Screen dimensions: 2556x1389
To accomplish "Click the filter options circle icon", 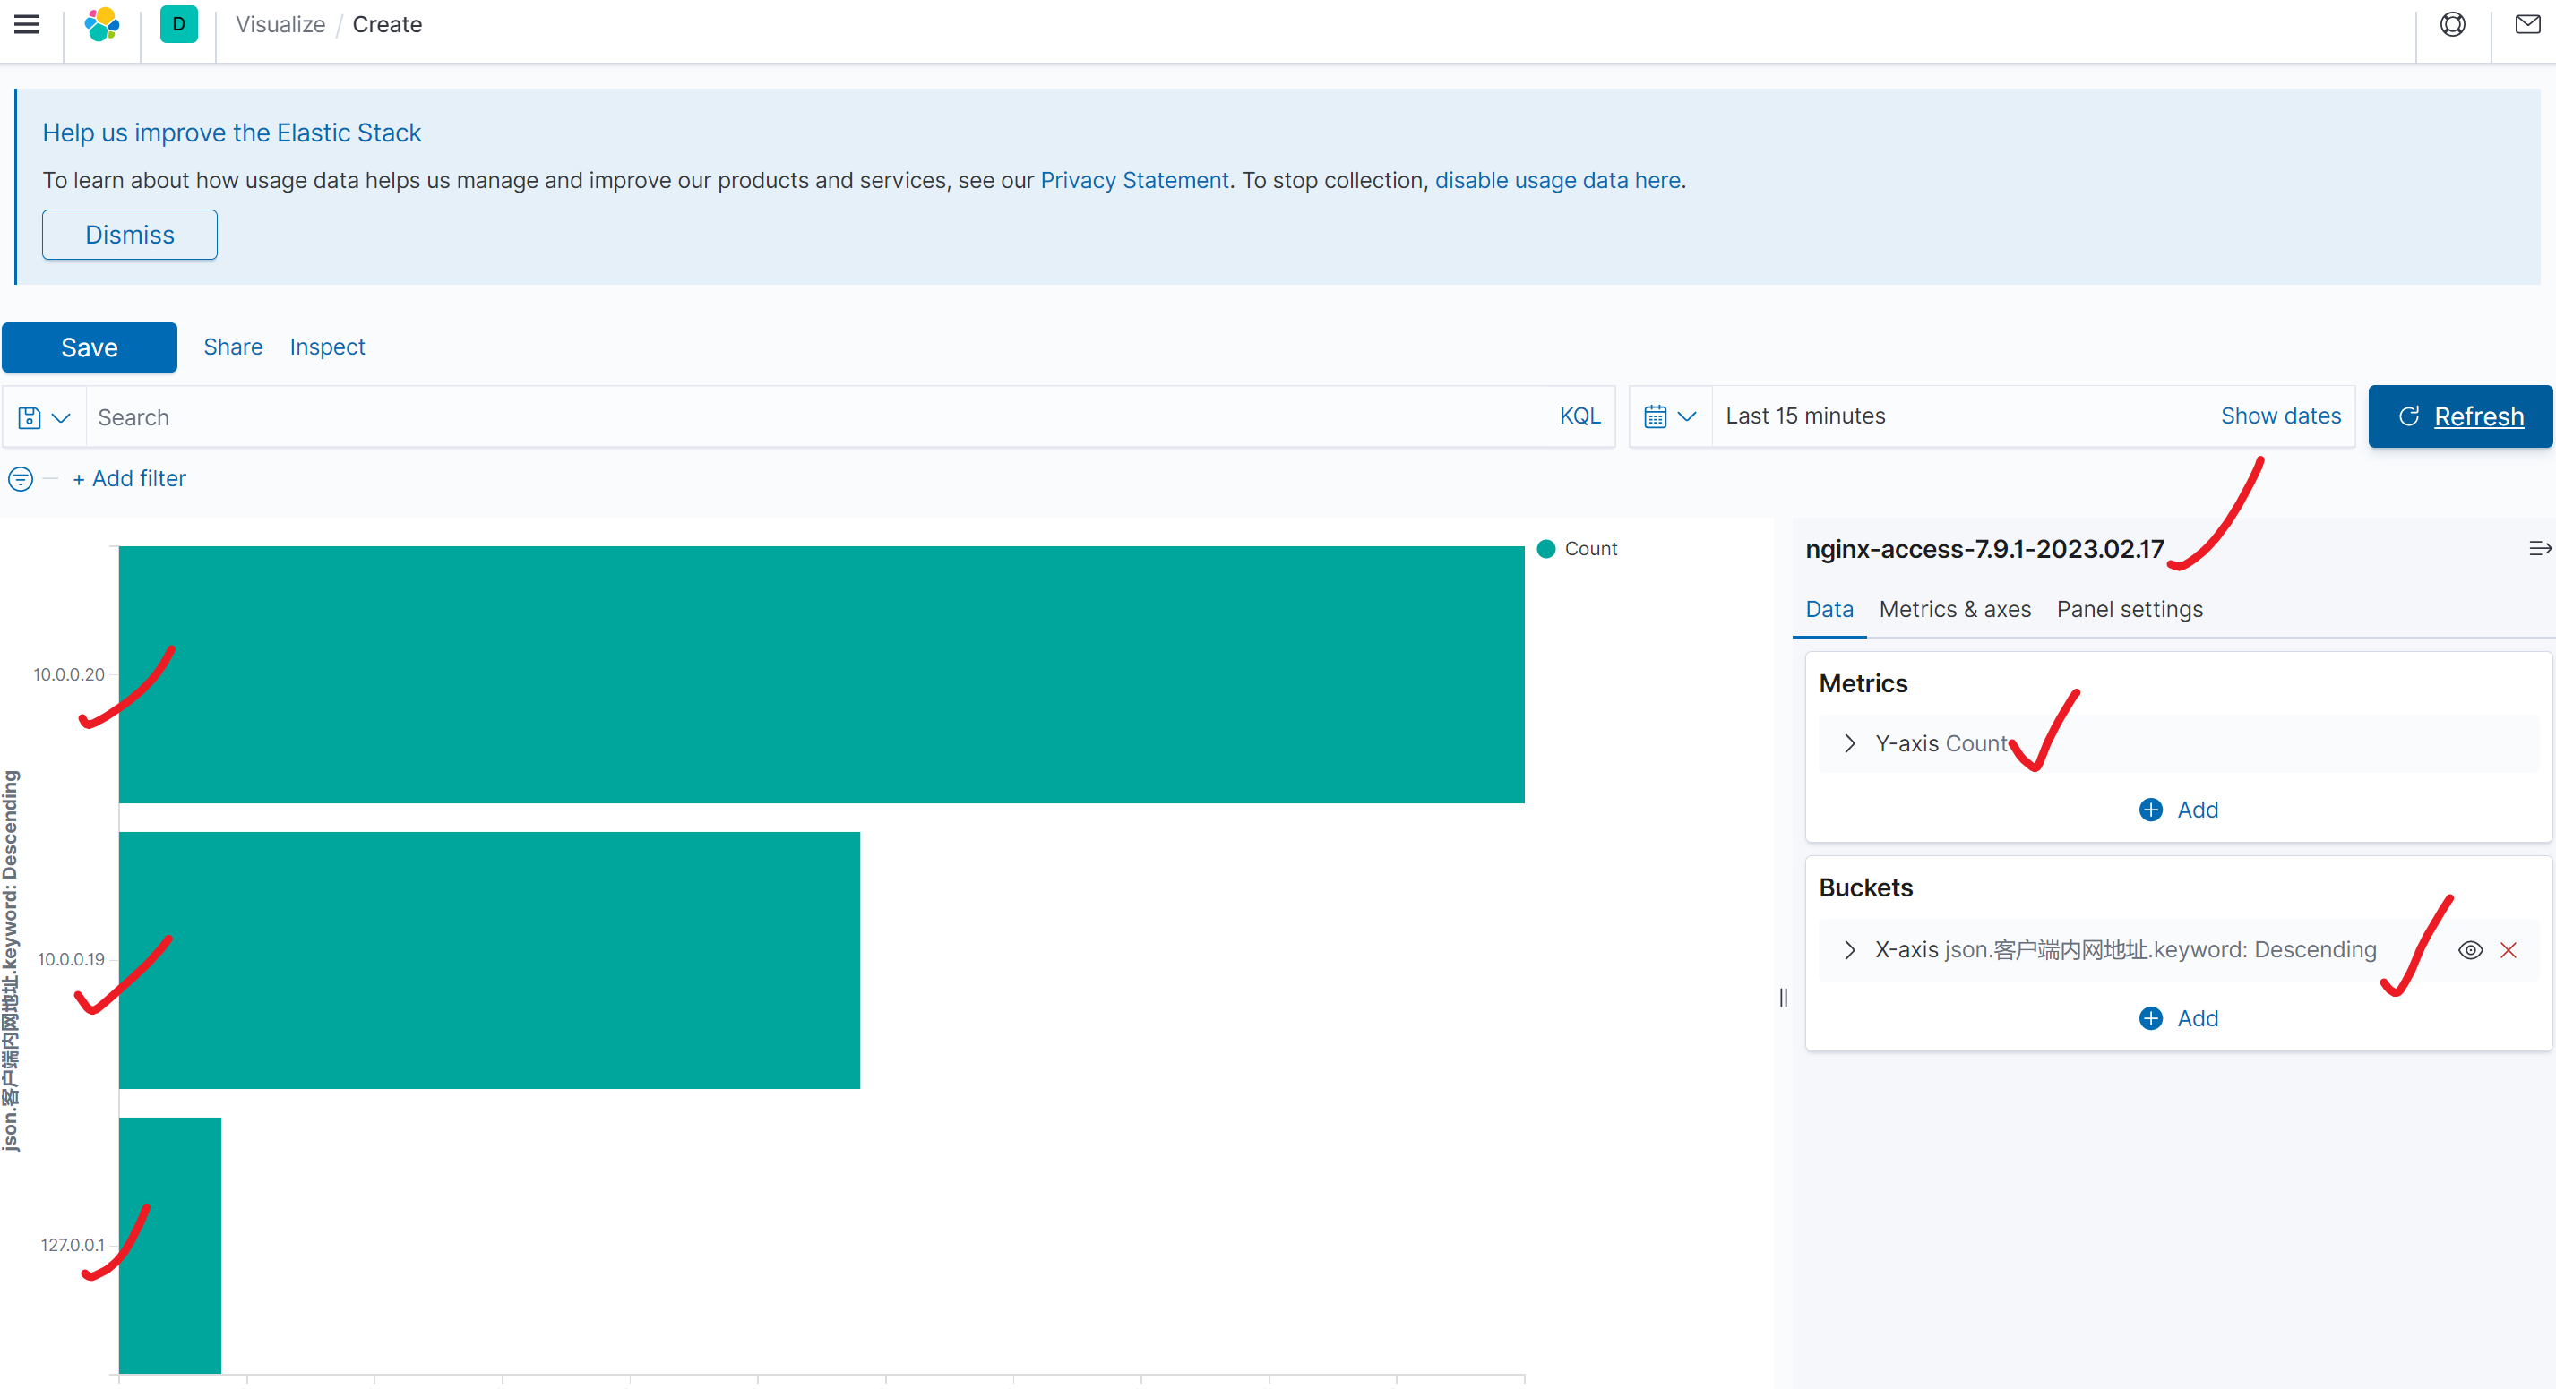I will click(20, 479).
